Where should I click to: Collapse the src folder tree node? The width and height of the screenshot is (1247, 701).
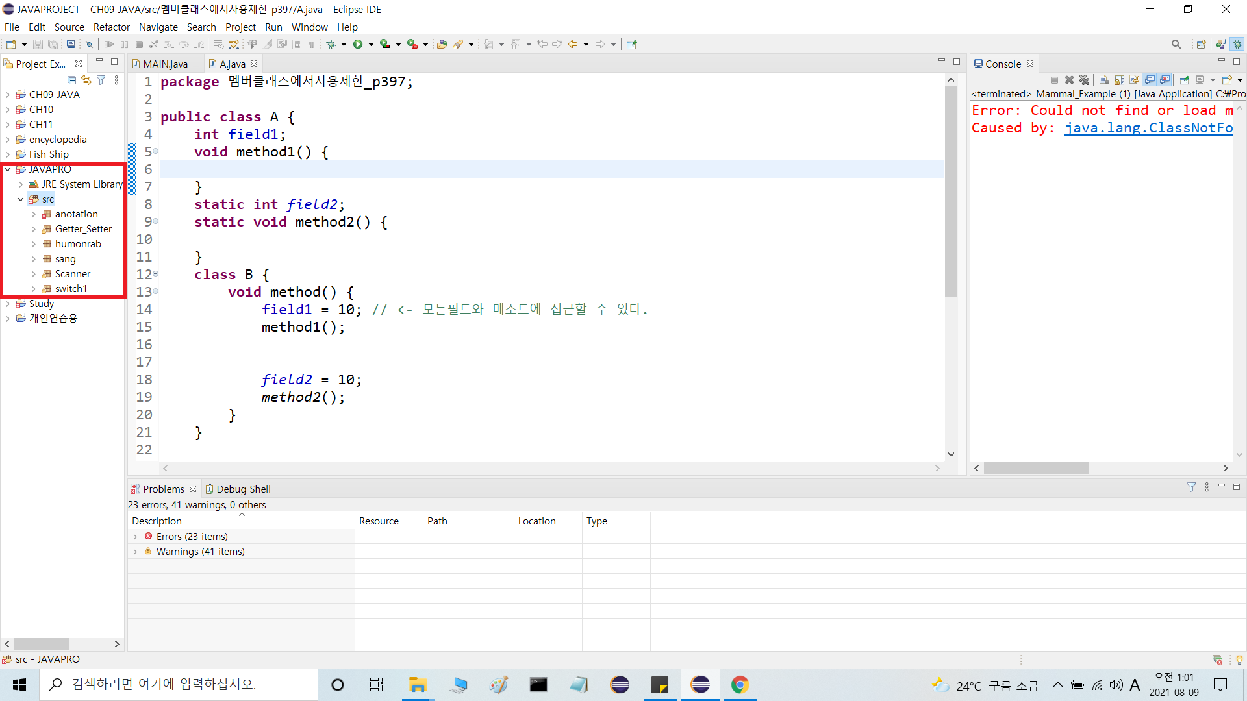coord(21,199)
